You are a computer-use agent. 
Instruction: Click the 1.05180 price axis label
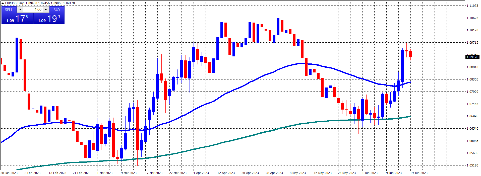(x=472, y=165)
